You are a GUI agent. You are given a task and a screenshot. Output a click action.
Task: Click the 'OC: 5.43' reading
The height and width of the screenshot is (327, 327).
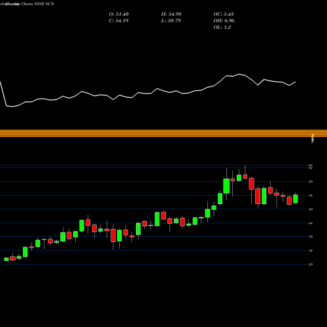[x=224, y=14]
